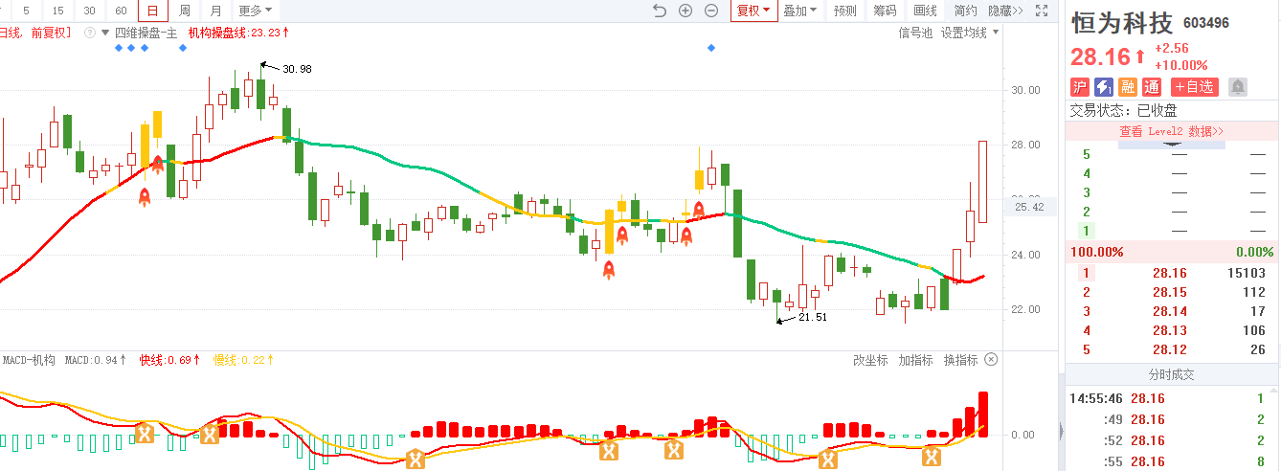Click stock name 恒为科技
This screenshot has height=471, width=1281.
(1122, 23)
